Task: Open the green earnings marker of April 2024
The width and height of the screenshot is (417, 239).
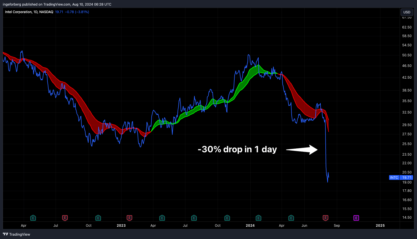Action: tap(291, 218)
